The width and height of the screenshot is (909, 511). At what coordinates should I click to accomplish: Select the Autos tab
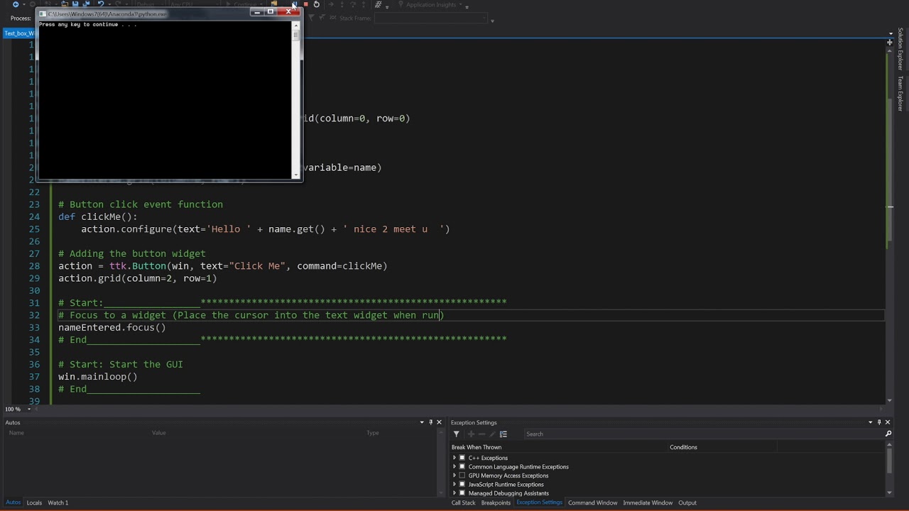13,502
